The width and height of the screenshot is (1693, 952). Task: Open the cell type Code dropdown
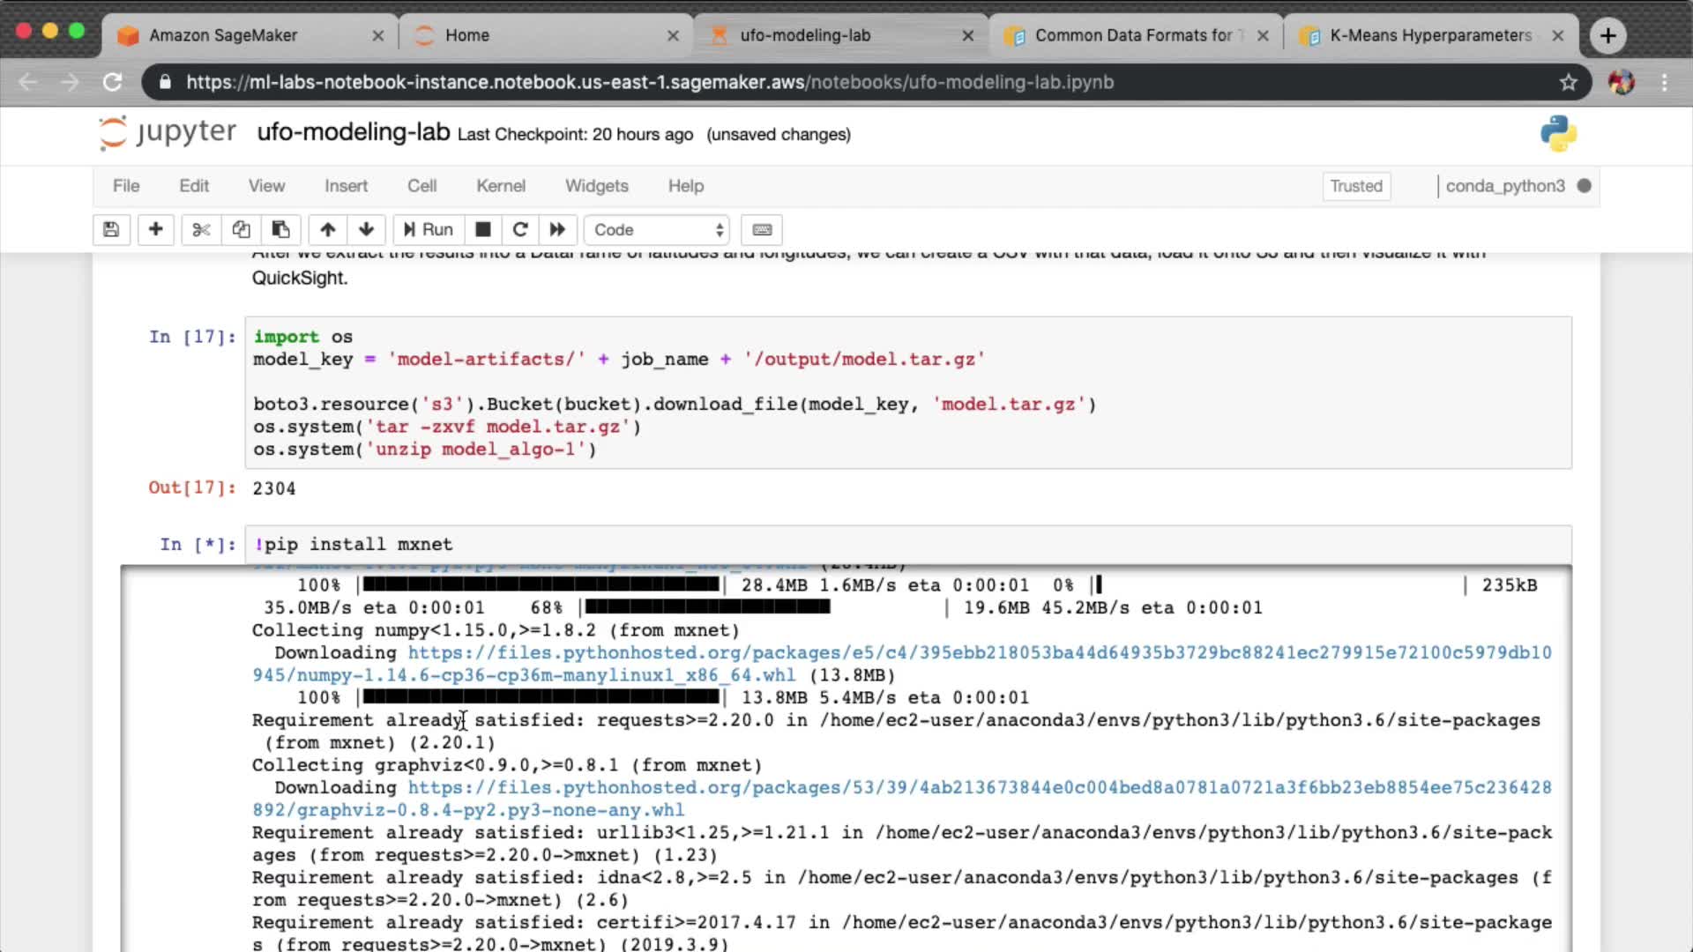(x=657, y=230)
